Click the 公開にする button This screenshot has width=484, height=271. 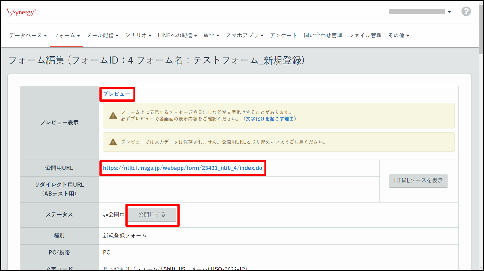(x=152, y=214)
